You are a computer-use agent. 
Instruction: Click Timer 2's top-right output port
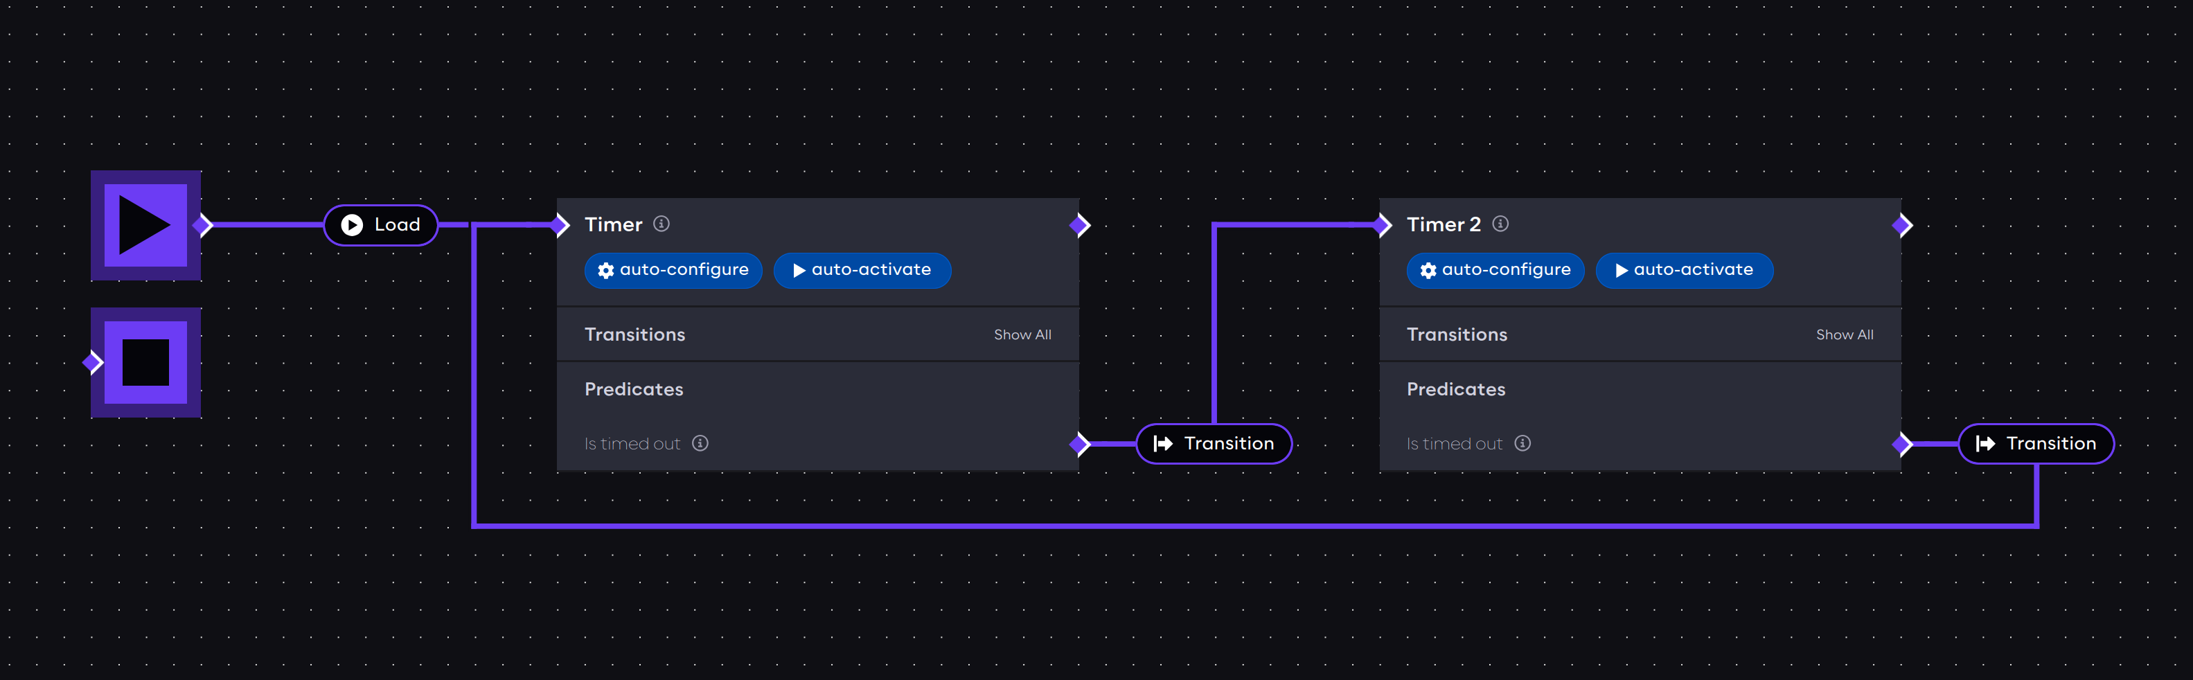tap(1902, 226)
